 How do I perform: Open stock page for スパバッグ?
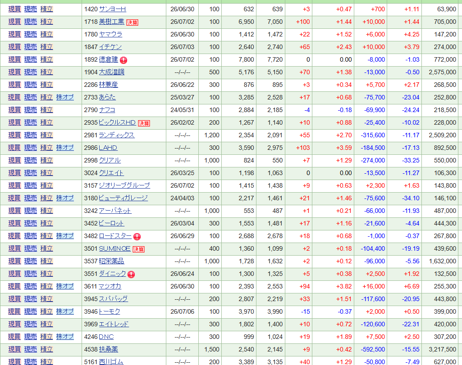(x=113, y=299)
